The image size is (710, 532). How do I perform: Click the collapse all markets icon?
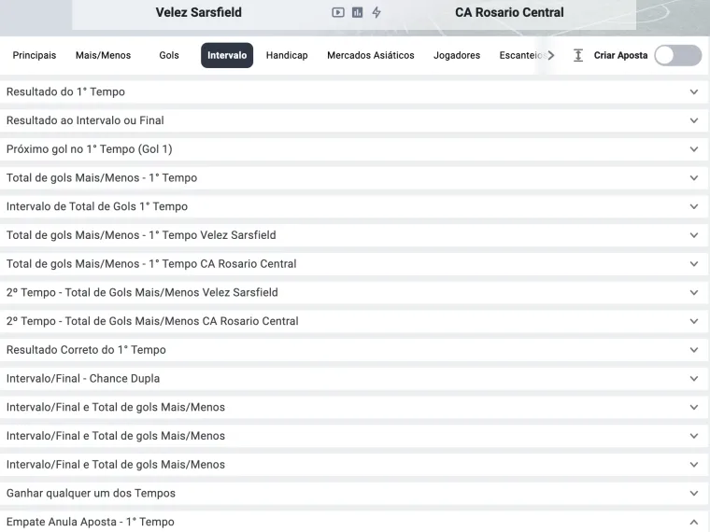578,55
